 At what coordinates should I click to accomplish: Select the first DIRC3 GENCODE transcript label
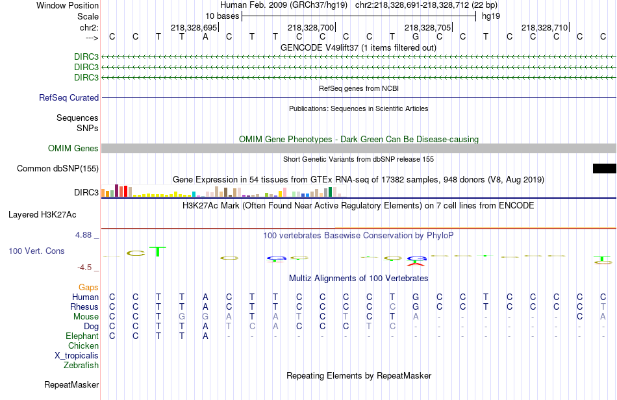click(x=86, y=57)
